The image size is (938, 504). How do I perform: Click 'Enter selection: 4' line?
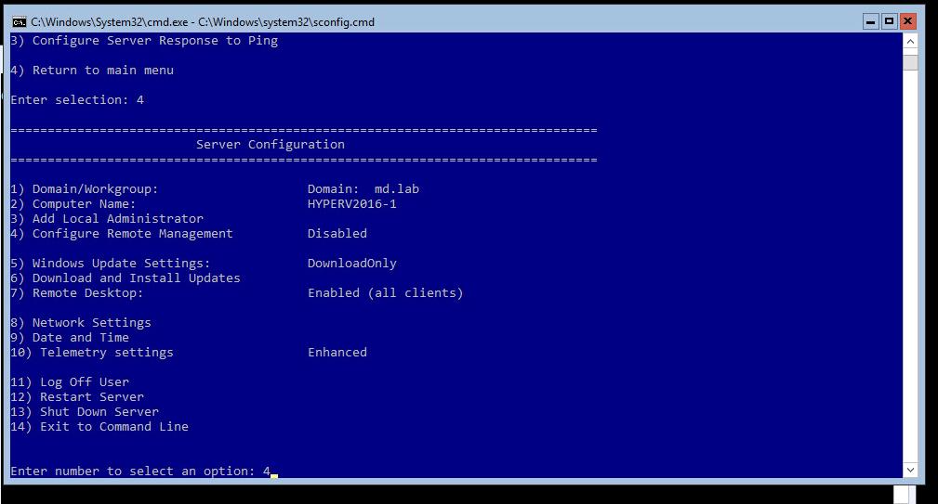point(77,100)
